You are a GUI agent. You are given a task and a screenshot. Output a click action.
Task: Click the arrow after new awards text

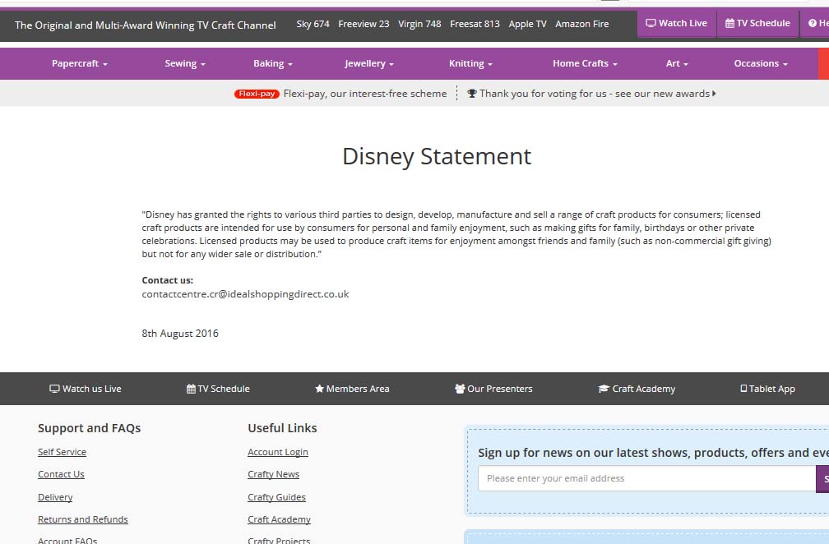[x=714, y=94]
